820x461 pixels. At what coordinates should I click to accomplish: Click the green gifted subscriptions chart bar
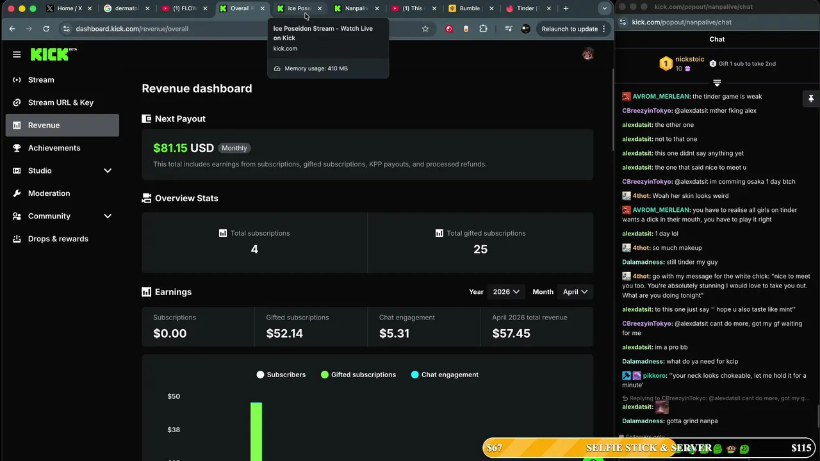coord(256,431)
